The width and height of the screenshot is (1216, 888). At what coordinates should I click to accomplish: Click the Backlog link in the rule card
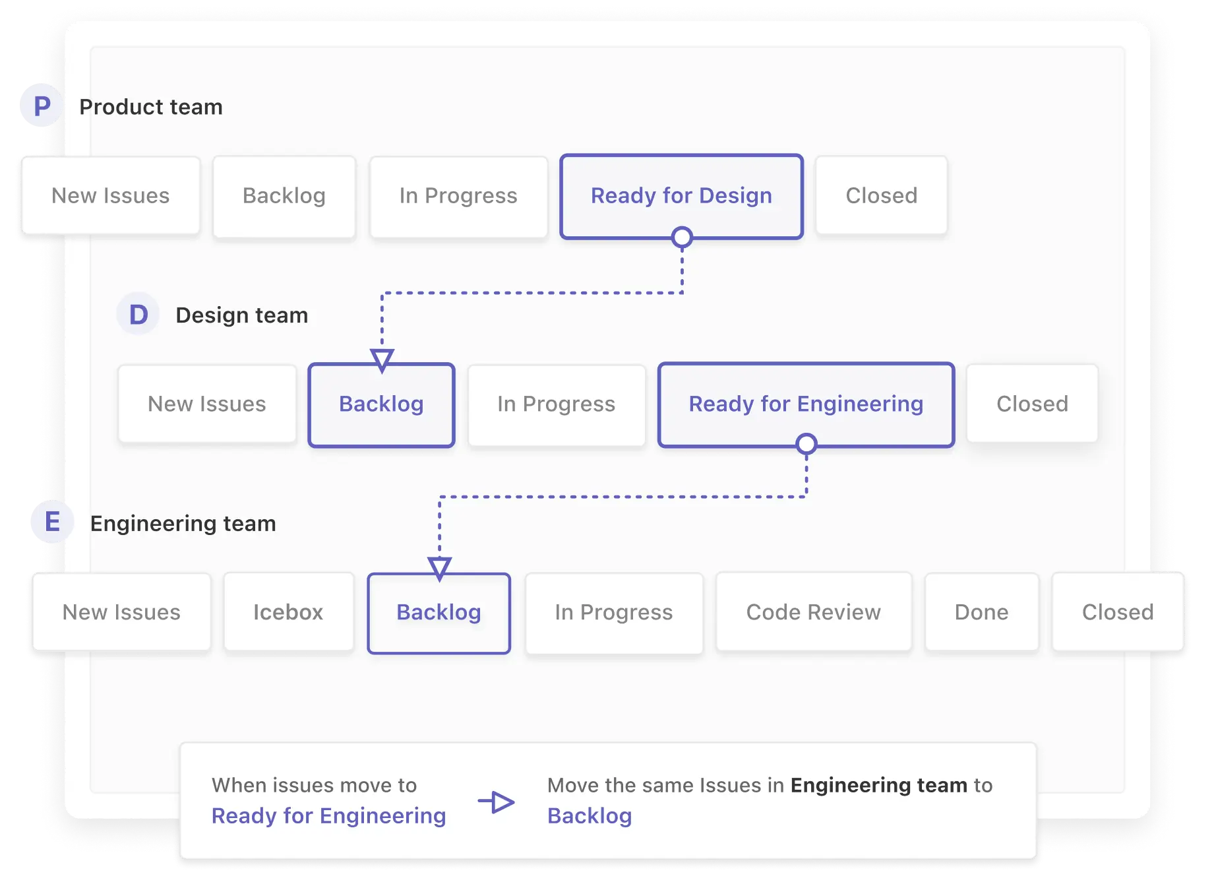[x=590, y=816]
